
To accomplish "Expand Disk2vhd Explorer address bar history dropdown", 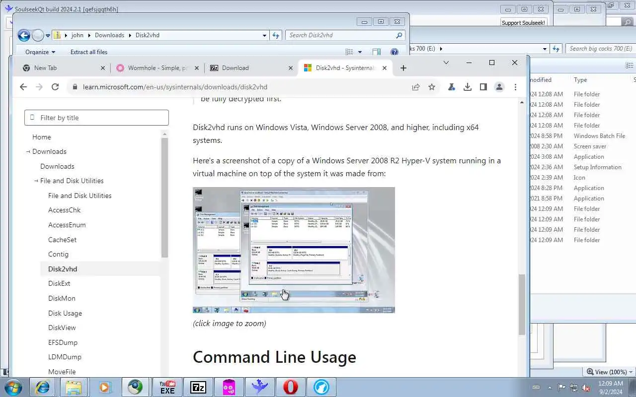I will click(264, 35).
